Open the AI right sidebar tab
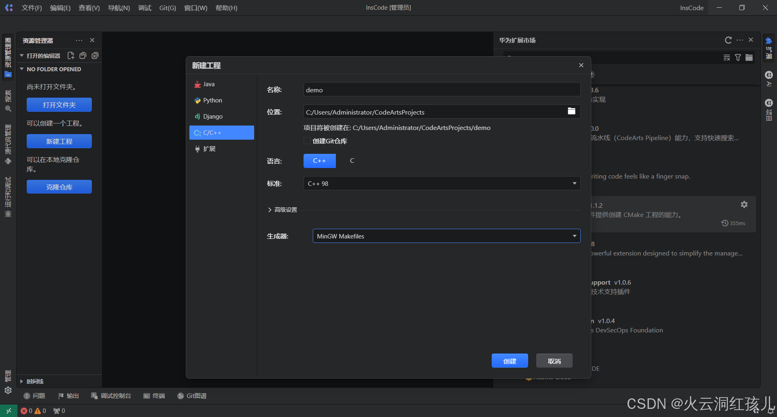The image size is (777, 417). click(769, 79)
